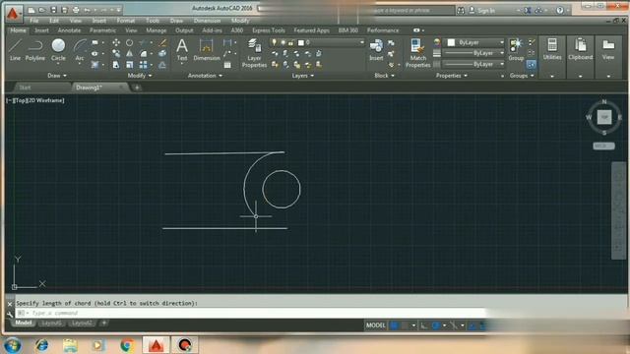Click Match Properties icon
630x354 pixels.
(417, 53)
